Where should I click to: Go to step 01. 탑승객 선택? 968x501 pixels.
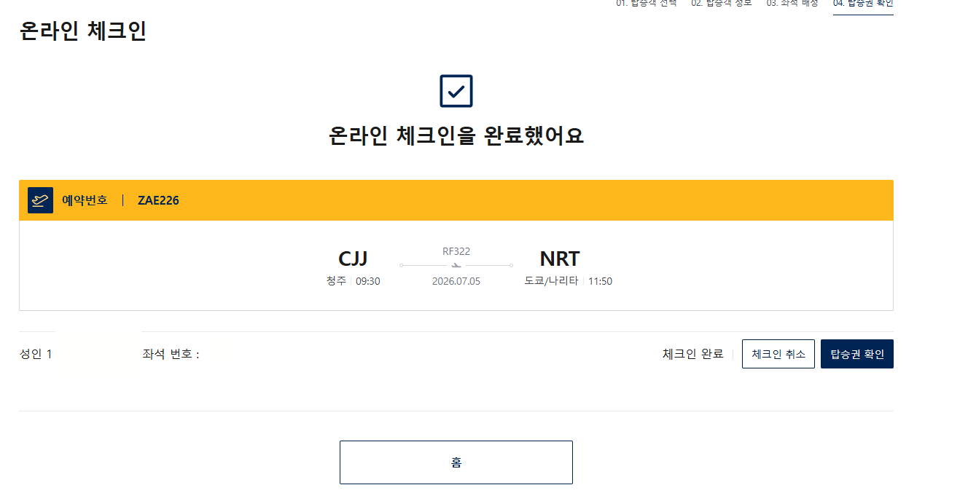pos(646,4)
